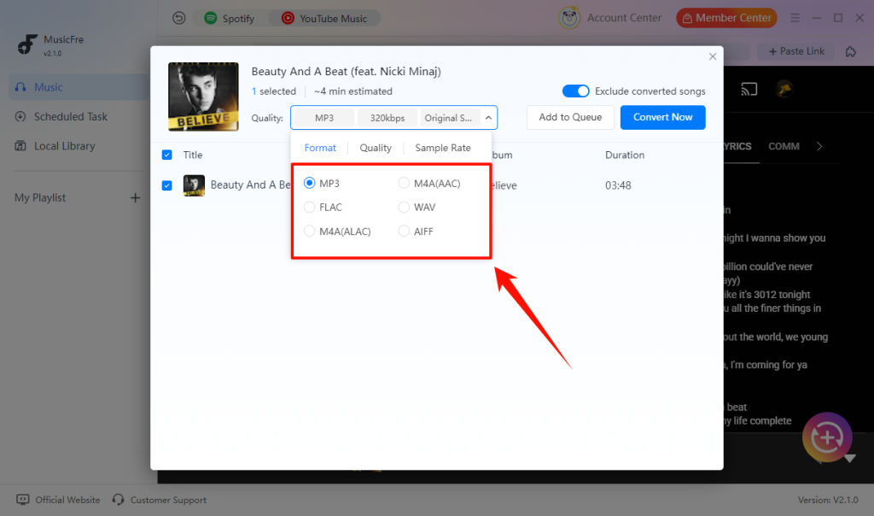Open the Spotify service tab
The image size is (874, 516).
click(229, 19)
